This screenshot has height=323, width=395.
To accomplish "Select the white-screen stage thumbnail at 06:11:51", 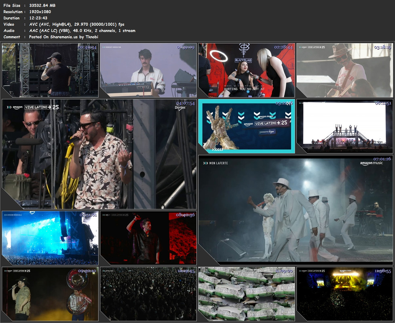I will (344, 126).
